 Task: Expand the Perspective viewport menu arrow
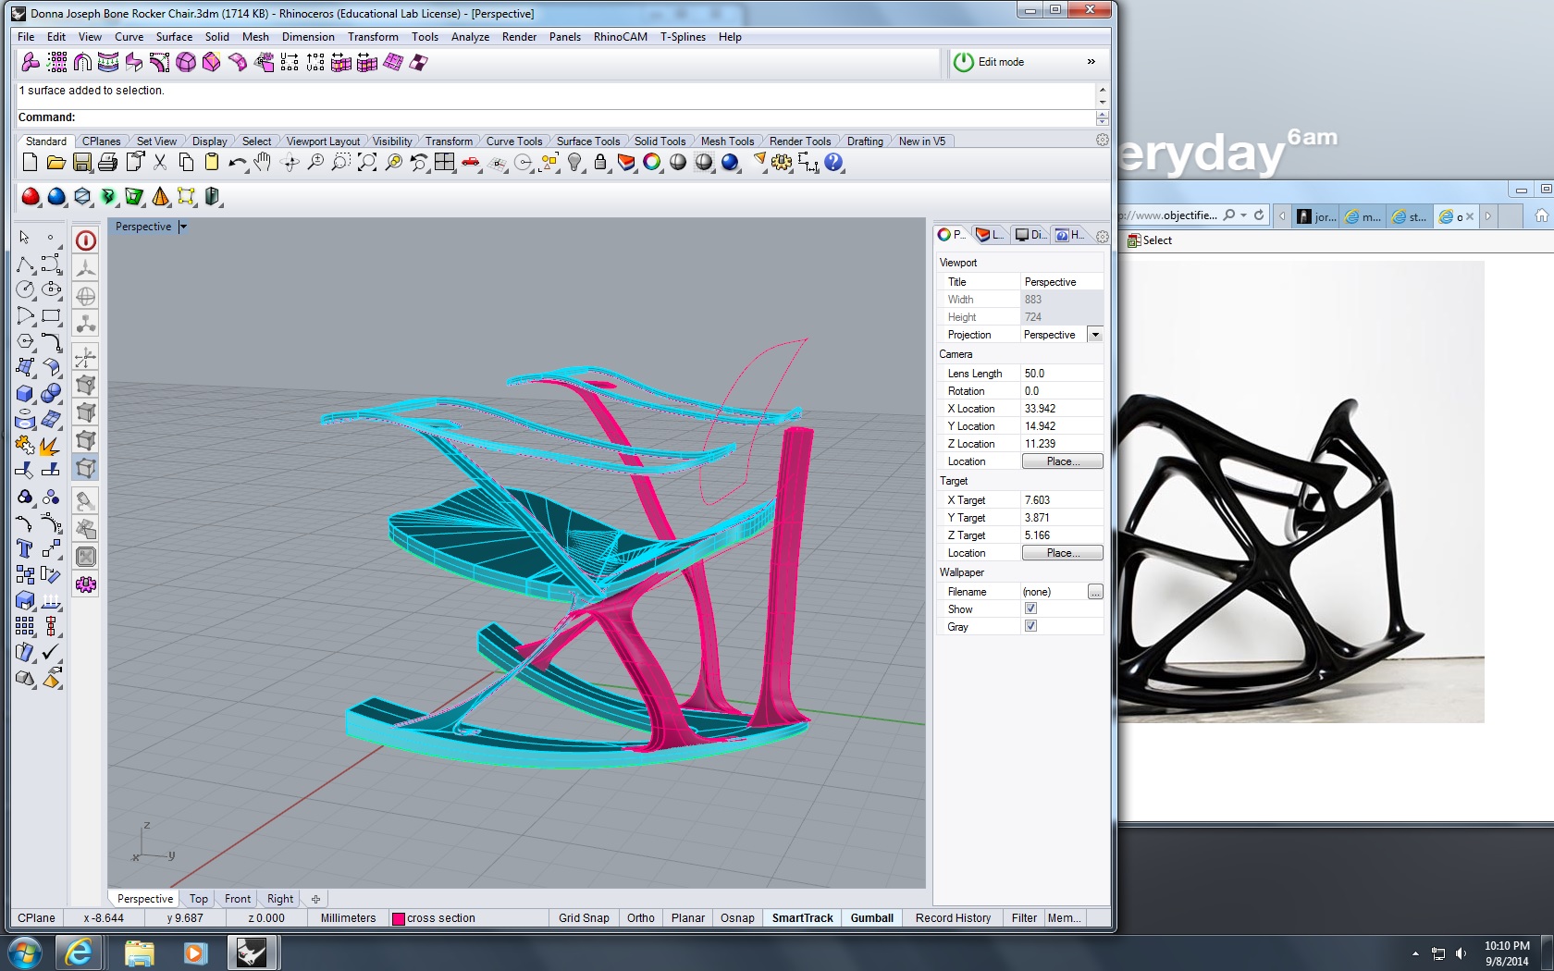[183, 227]
